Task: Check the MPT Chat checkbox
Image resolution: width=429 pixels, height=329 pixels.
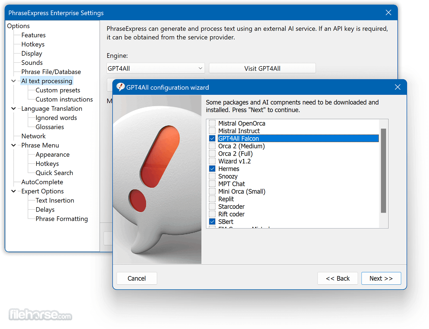Action: 212,184
